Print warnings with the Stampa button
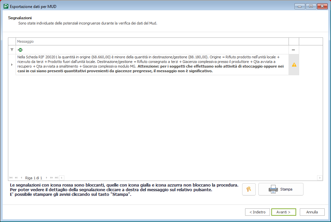 [x=281, y=189]
